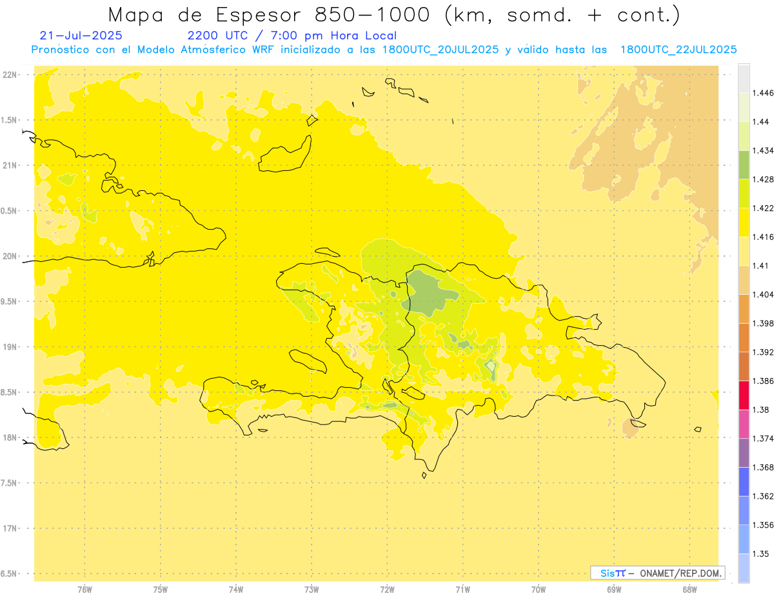This screenshot has width=774, height=598.
Task: Click the '20N' latitude label
Action: [x=11, y=256]
